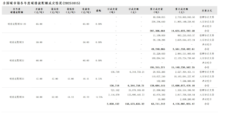This screenshot has height=115, width=225.
Task: Click the -4.75% change value
Action: [x=99, y=97]
